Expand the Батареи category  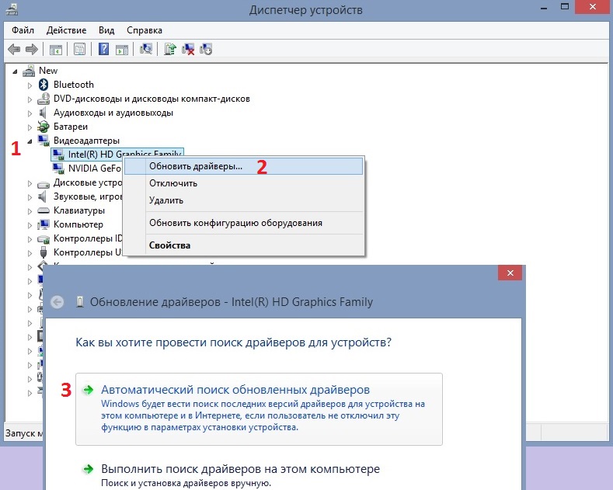click(x=30, y=127)
